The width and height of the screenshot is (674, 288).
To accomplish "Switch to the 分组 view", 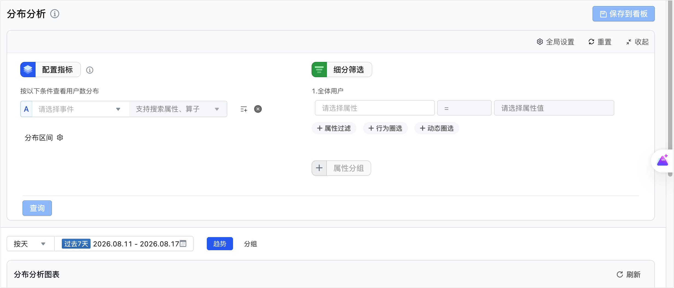I will click(x=250, y=244).
